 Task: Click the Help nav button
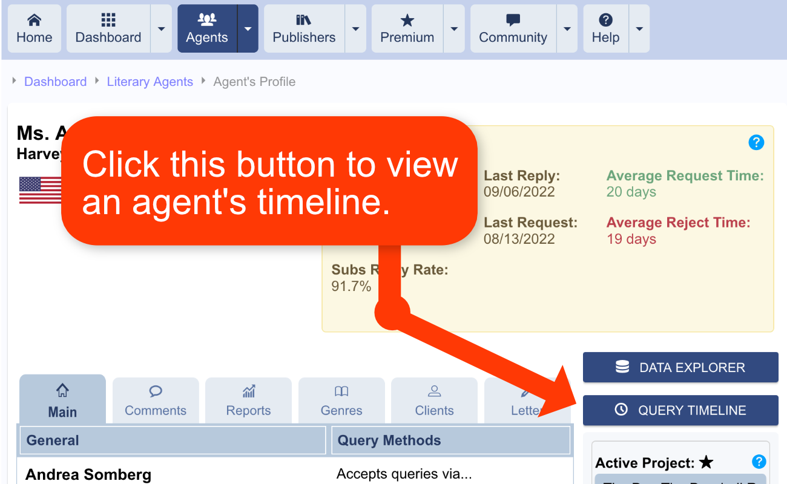click(605, 28)
